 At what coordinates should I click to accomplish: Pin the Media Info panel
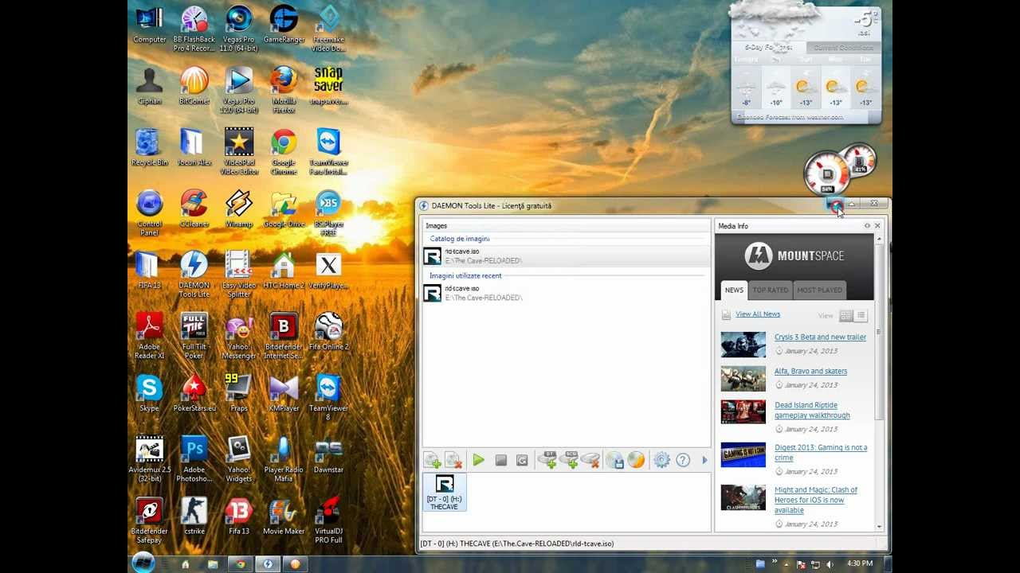tap(867, 226)
